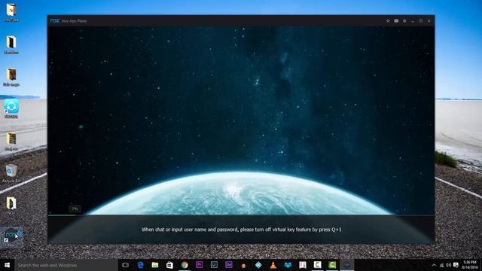Click the virtual key feature hint text
Viewport: 482px width, 271px height.
[x=241, y=230]
